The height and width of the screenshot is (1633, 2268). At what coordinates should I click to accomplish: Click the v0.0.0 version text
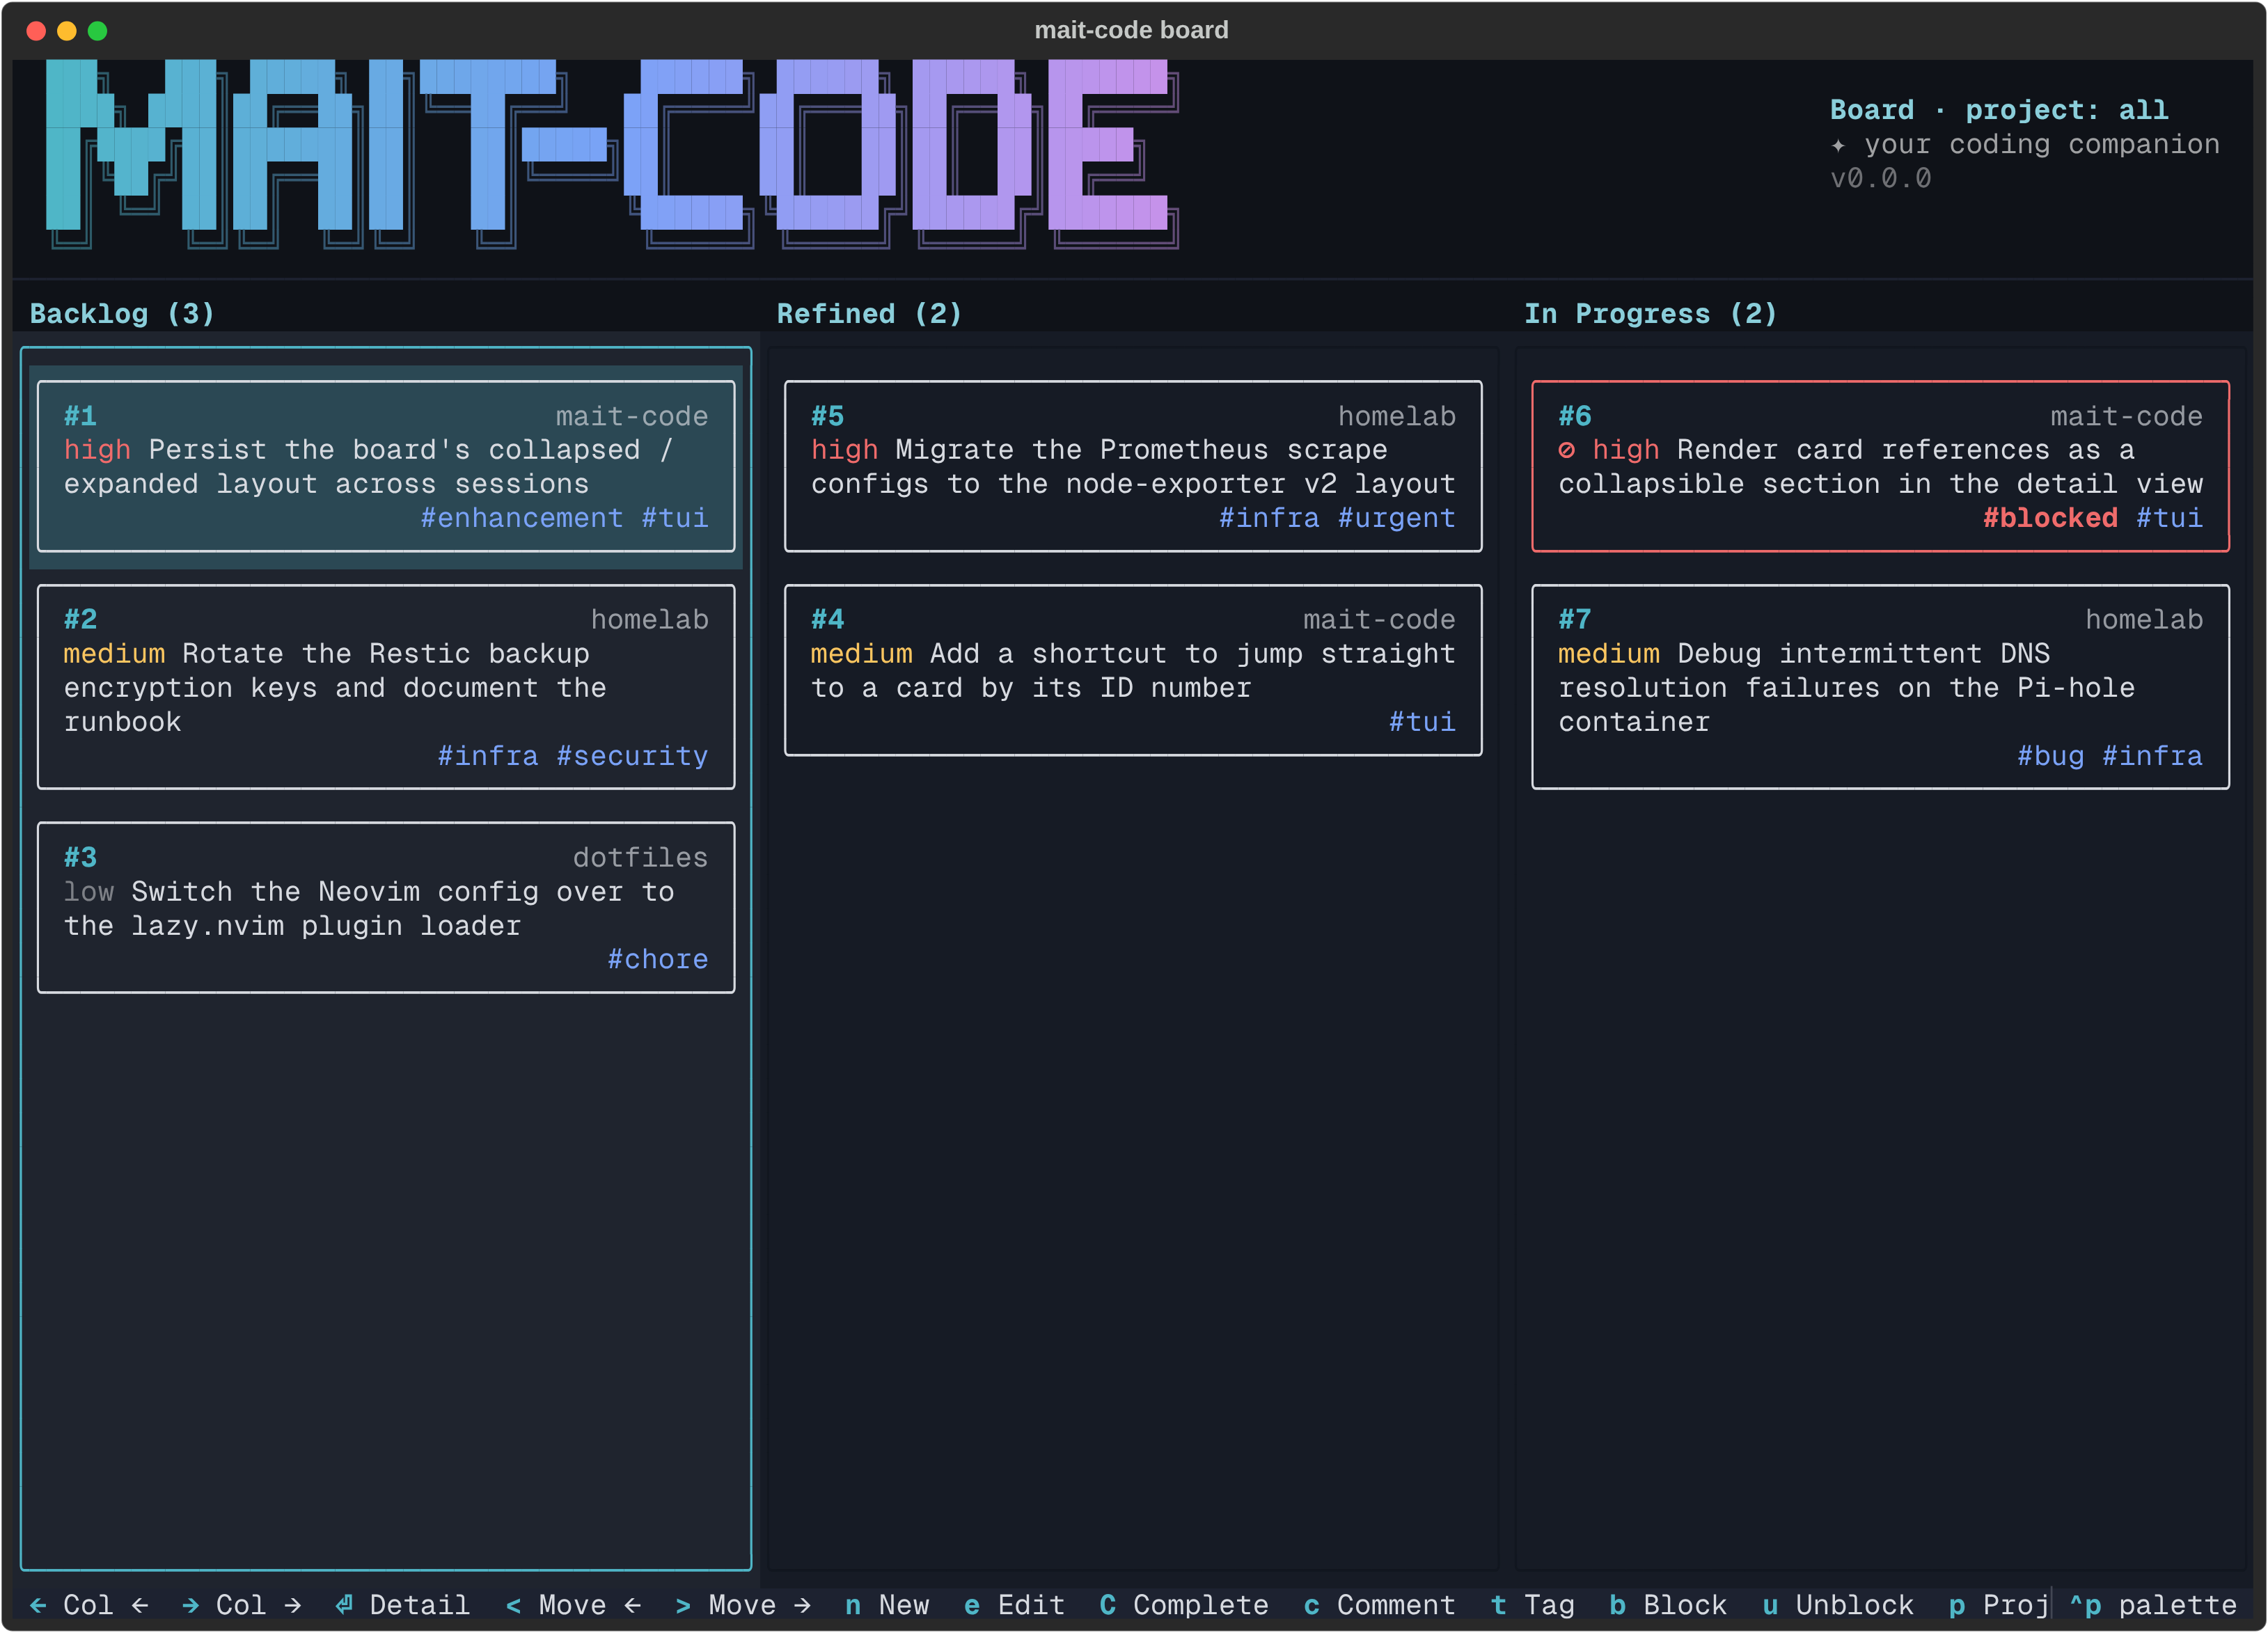[x=1880, y=178]
